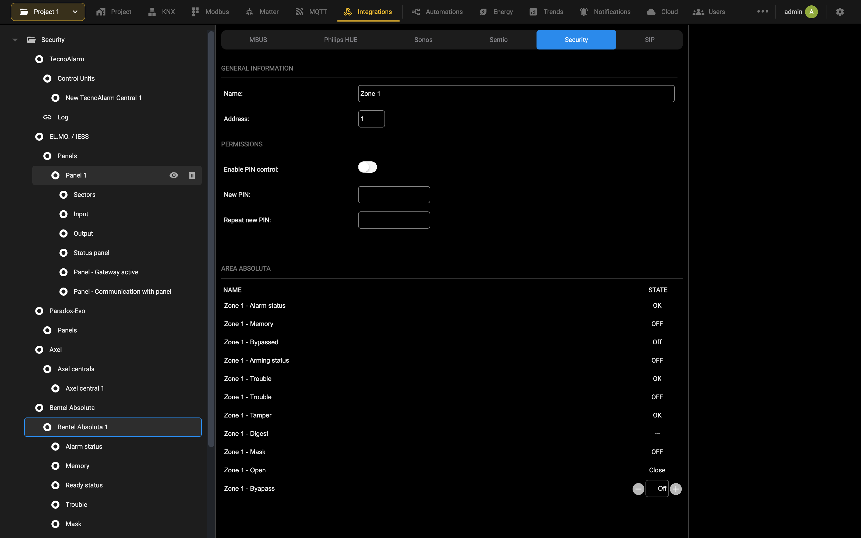Open the settings gear icon
Image resolution: width=861 pixels, height=538 pixels.
click(x=840, y=12)
